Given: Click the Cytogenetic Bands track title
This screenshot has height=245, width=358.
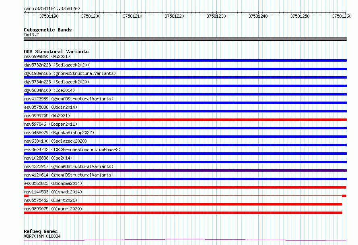Looking at the screenshot, I should tap(48, 30).
